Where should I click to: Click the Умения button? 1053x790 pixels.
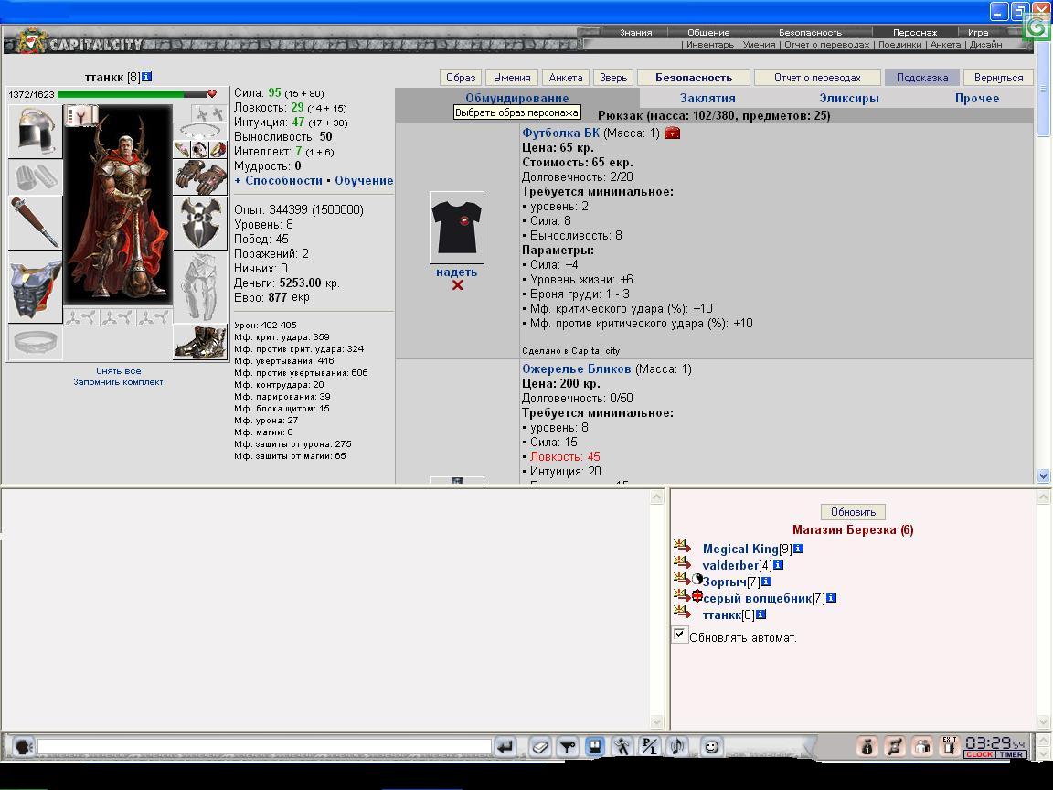point(512,77)
